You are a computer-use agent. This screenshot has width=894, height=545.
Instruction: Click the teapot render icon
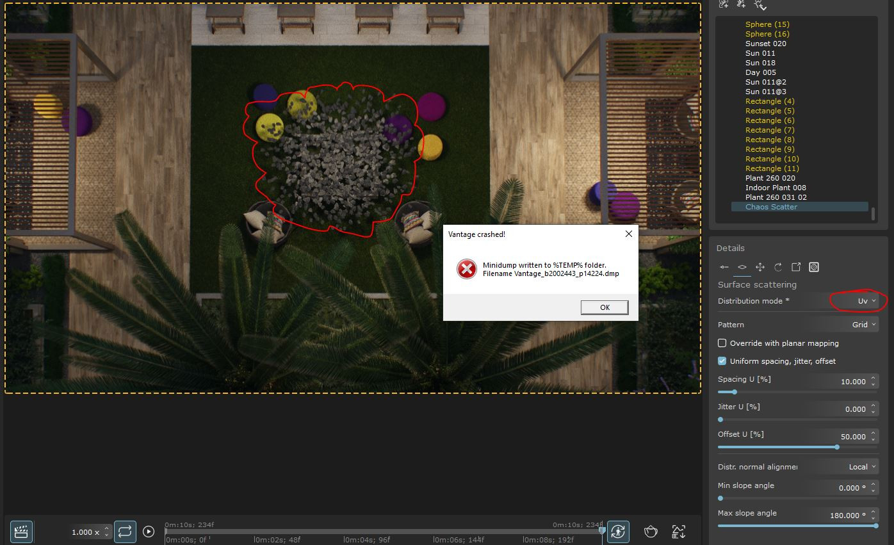(x=651, y=532)
